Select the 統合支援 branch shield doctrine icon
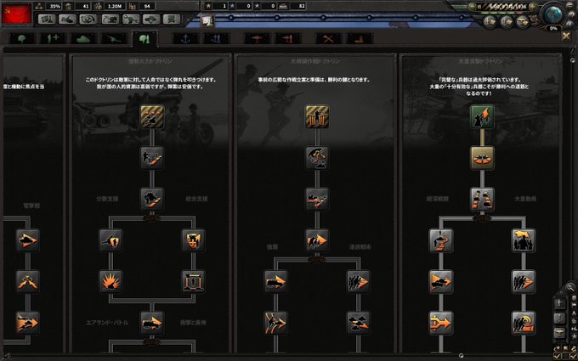The image size is (578, 361). pos(193,240)
